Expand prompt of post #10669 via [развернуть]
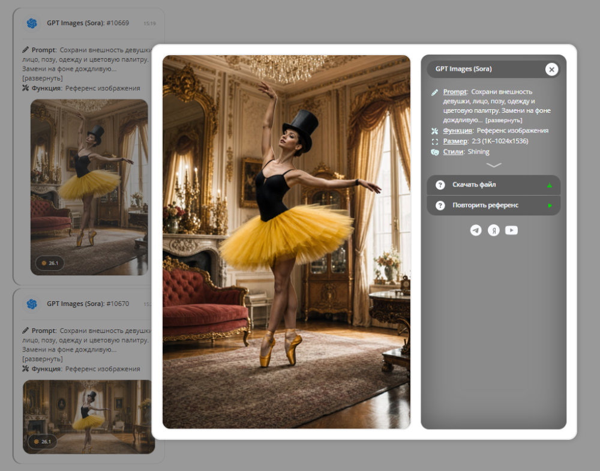 (43, 79)
